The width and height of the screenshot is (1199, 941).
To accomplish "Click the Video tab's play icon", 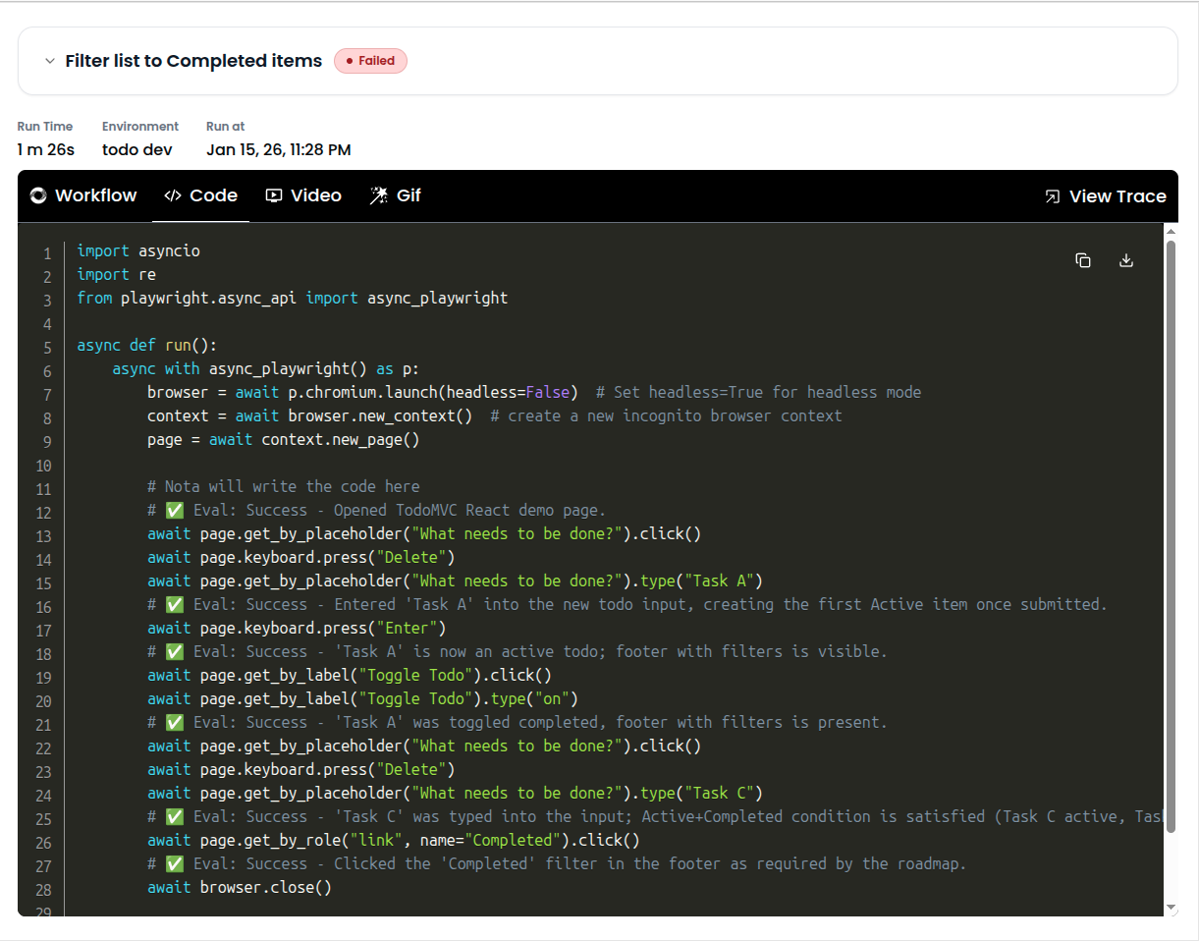I will pos(274,195).
